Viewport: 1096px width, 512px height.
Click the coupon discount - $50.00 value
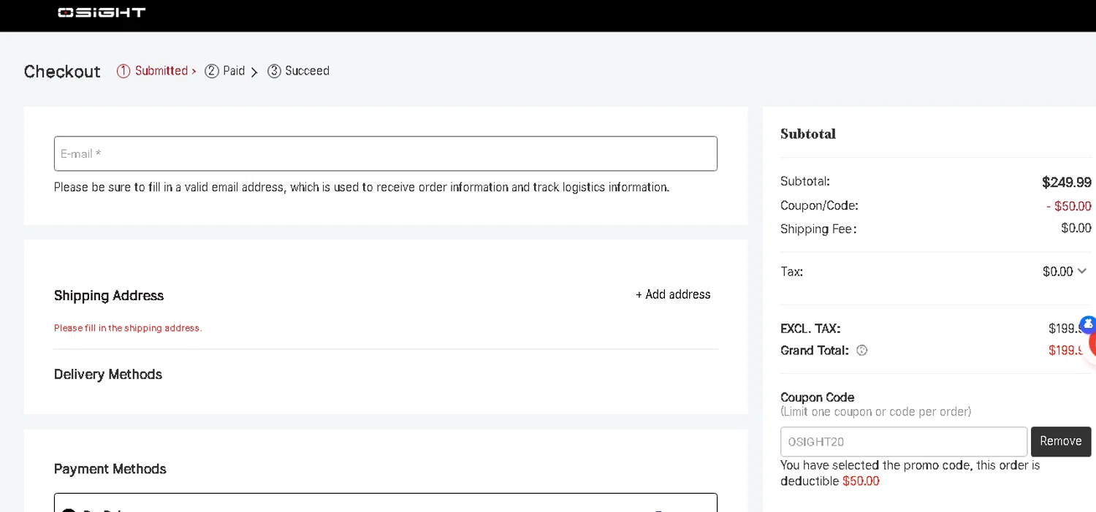click(1069, 206)
